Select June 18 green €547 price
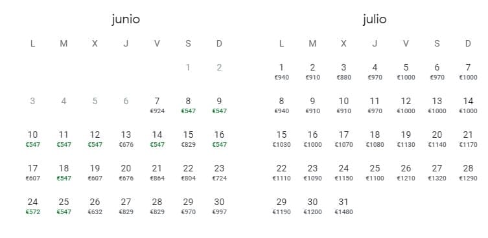 point(64,173)
